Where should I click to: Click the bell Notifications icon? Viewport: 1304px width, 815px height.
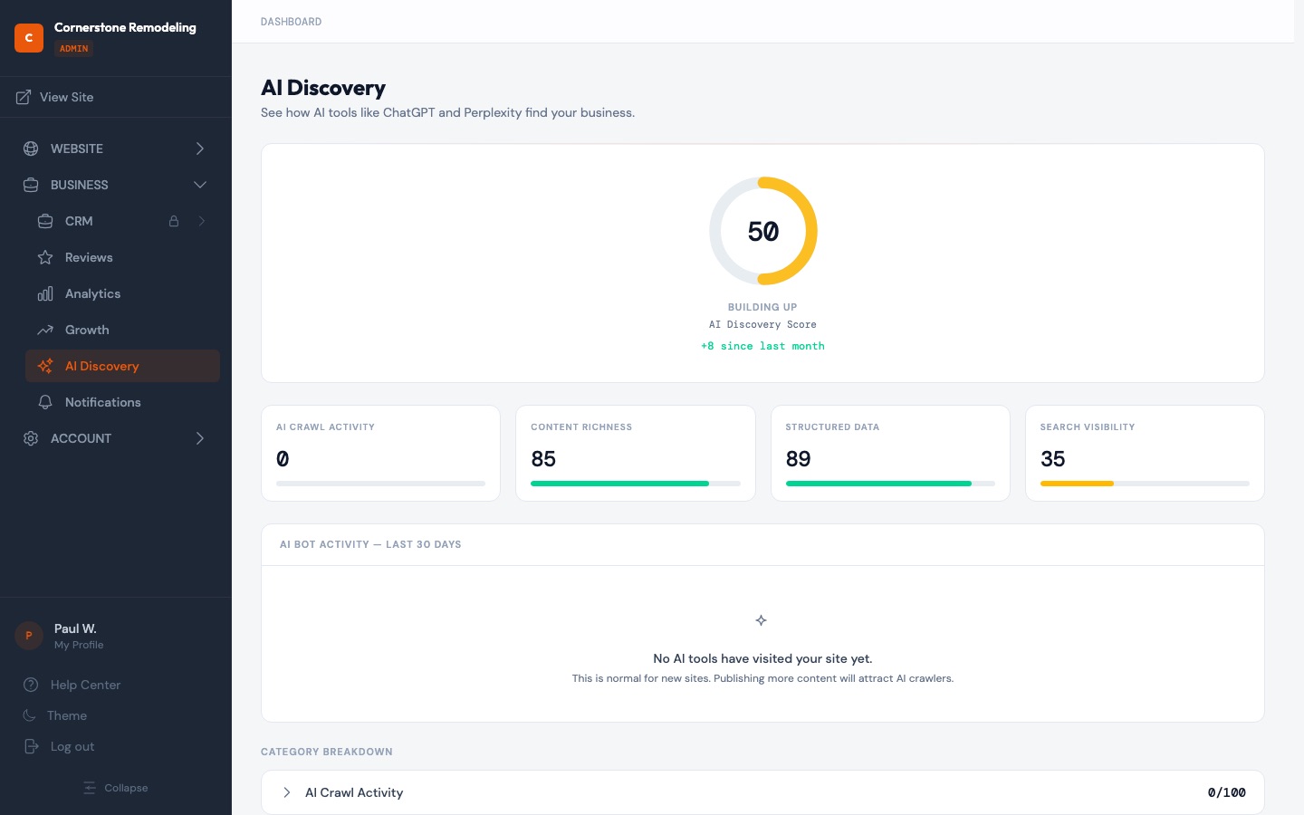45,402
